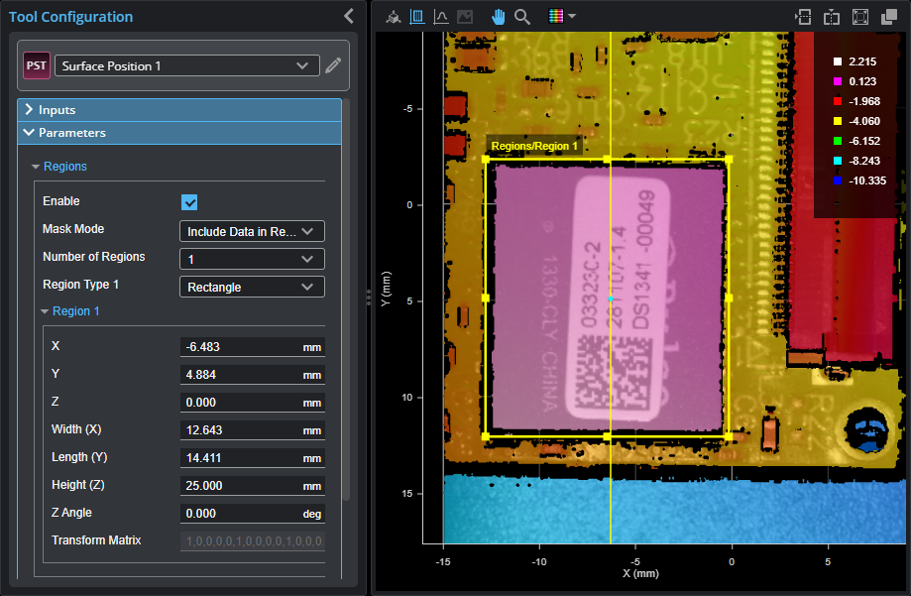This screenshot has width=911, height=596.
Task: Select the 3D perspective view icon
Action: [x=394, y=17]
